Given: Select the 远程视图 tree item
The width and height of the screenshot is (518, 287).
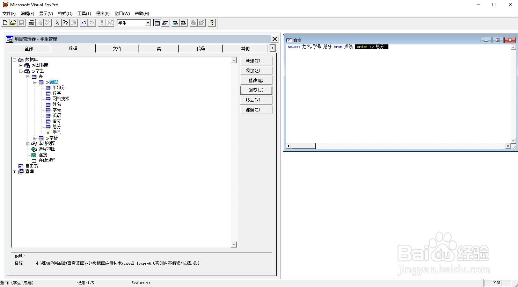Looking at the screenshot, I should [47, 149].
